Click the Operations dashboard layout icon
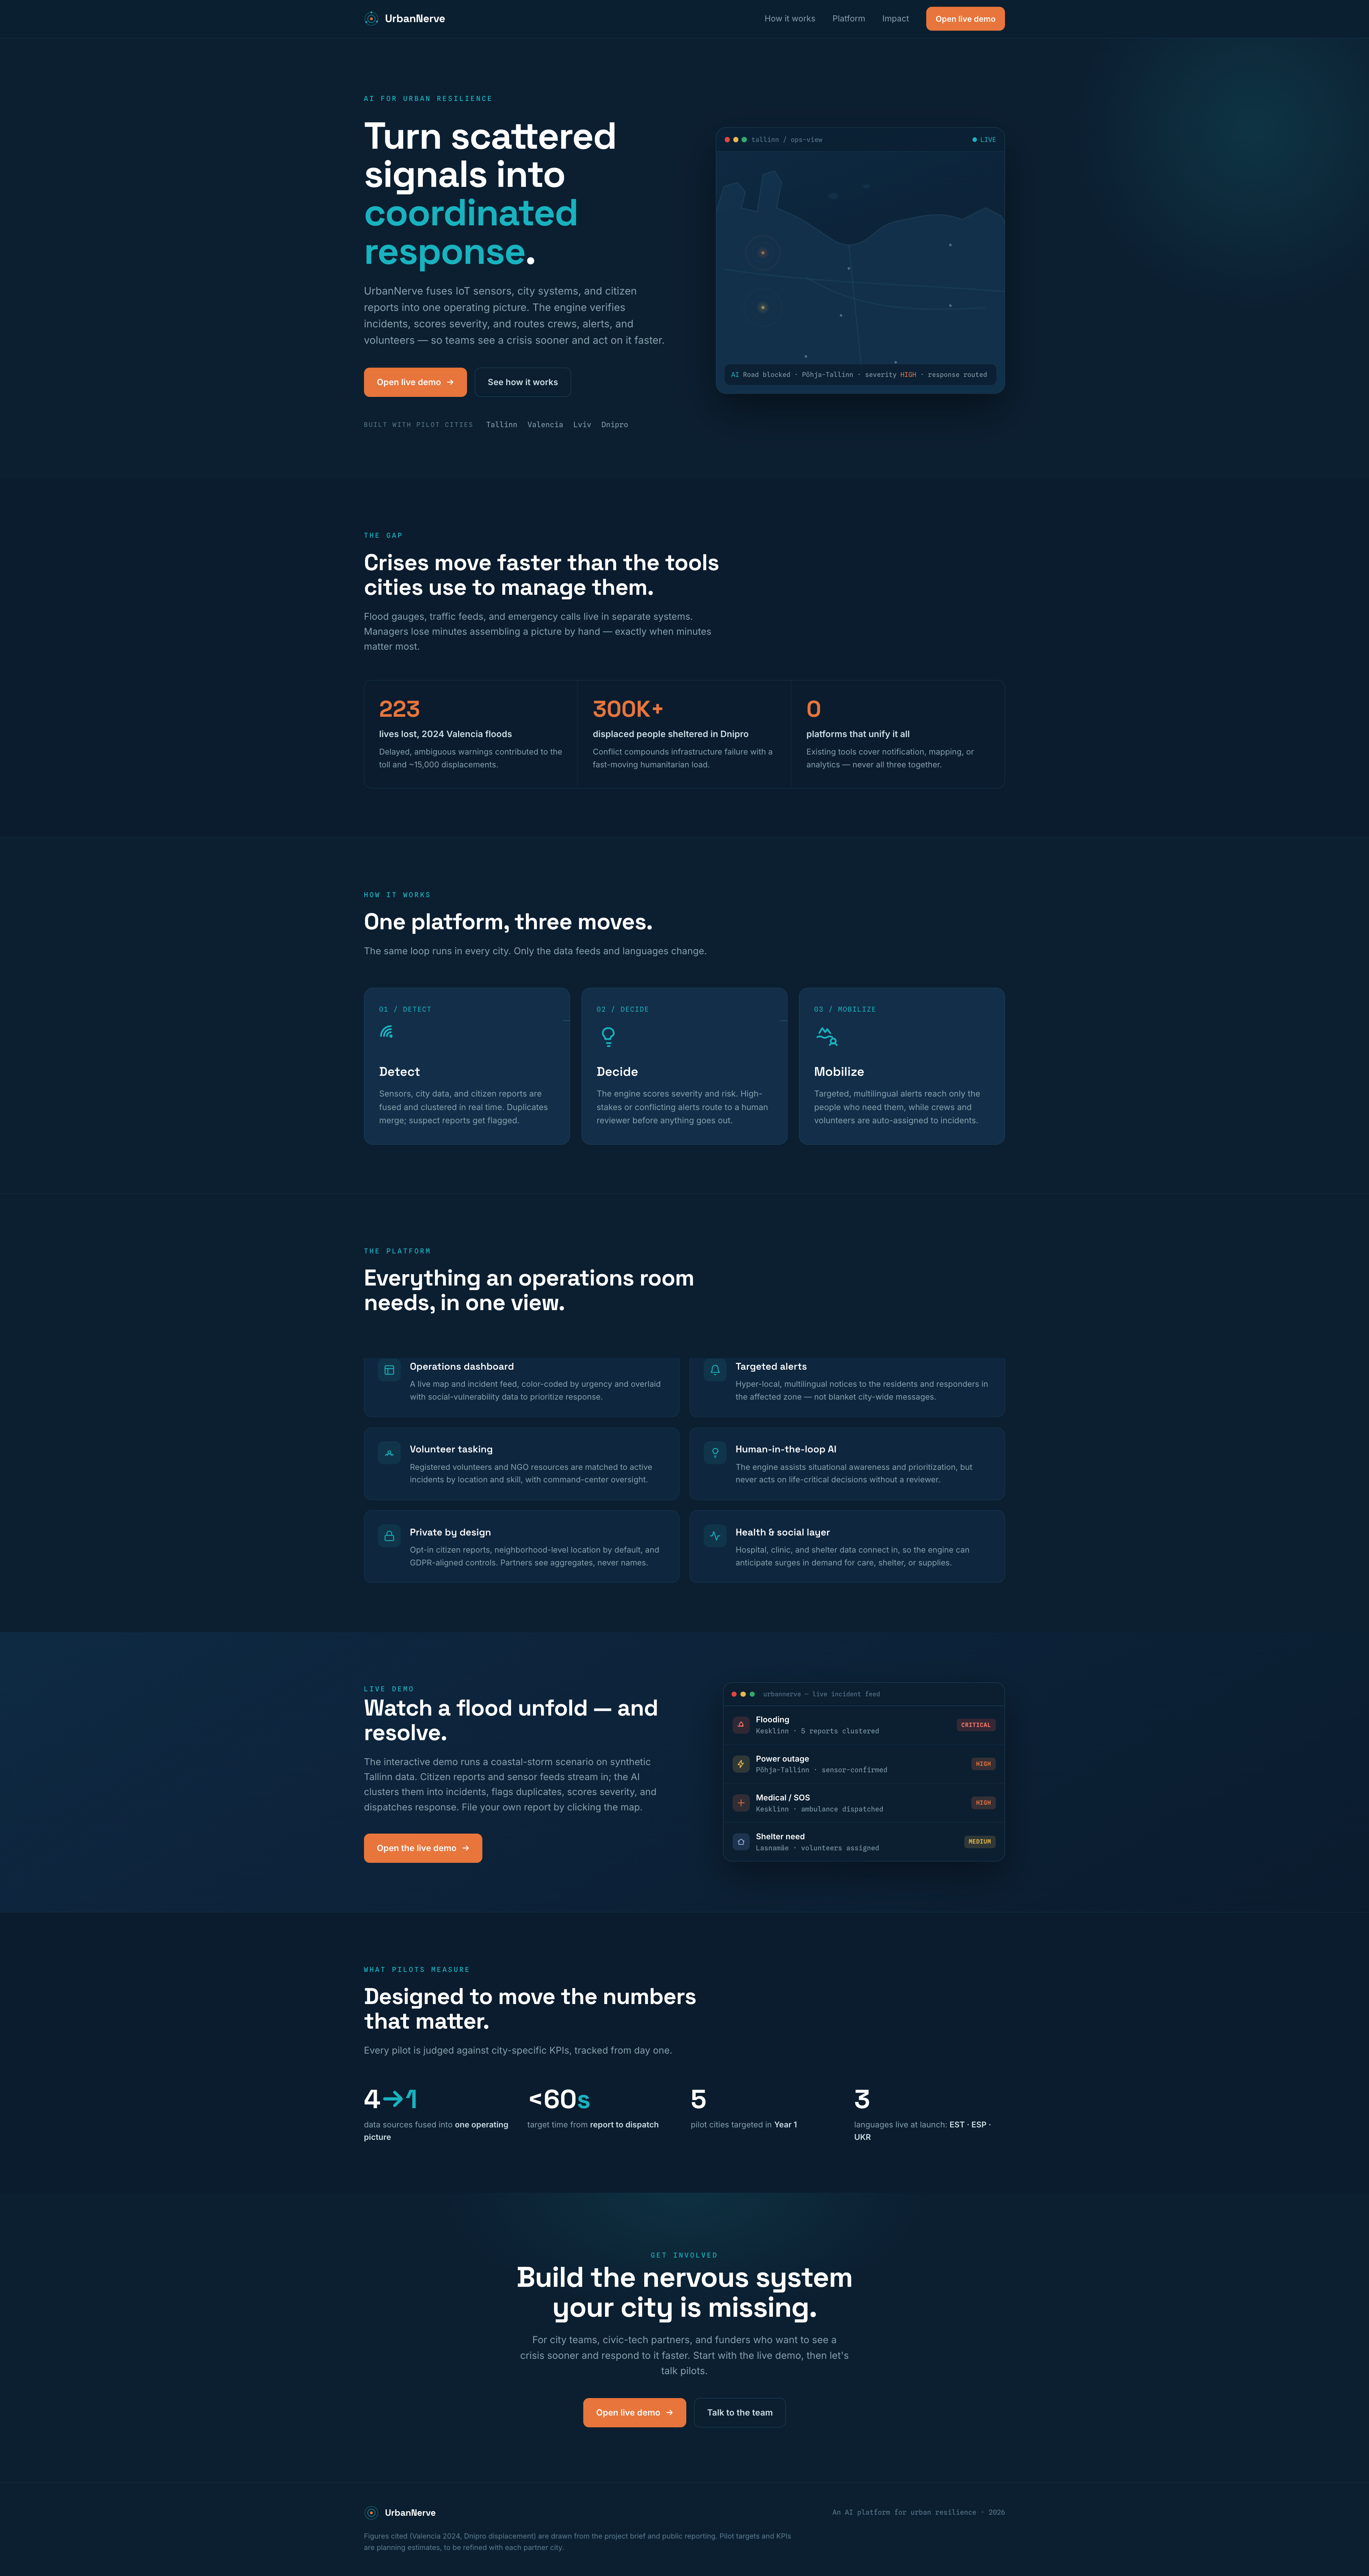1369x2576 pixels. (389, 1370)
